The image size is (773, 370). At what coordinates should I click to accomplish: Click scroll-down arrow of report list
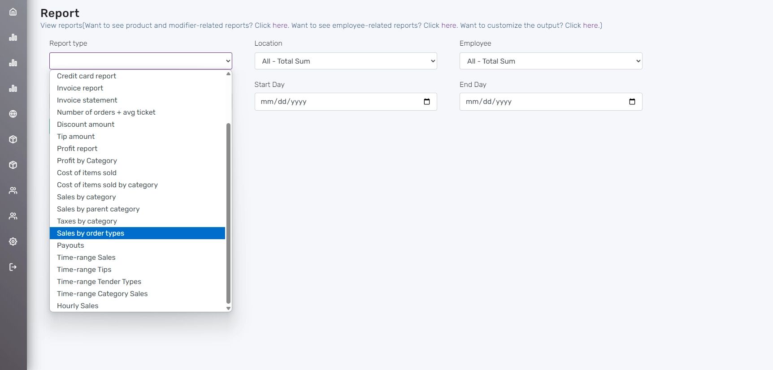click(x=228, y=308)
